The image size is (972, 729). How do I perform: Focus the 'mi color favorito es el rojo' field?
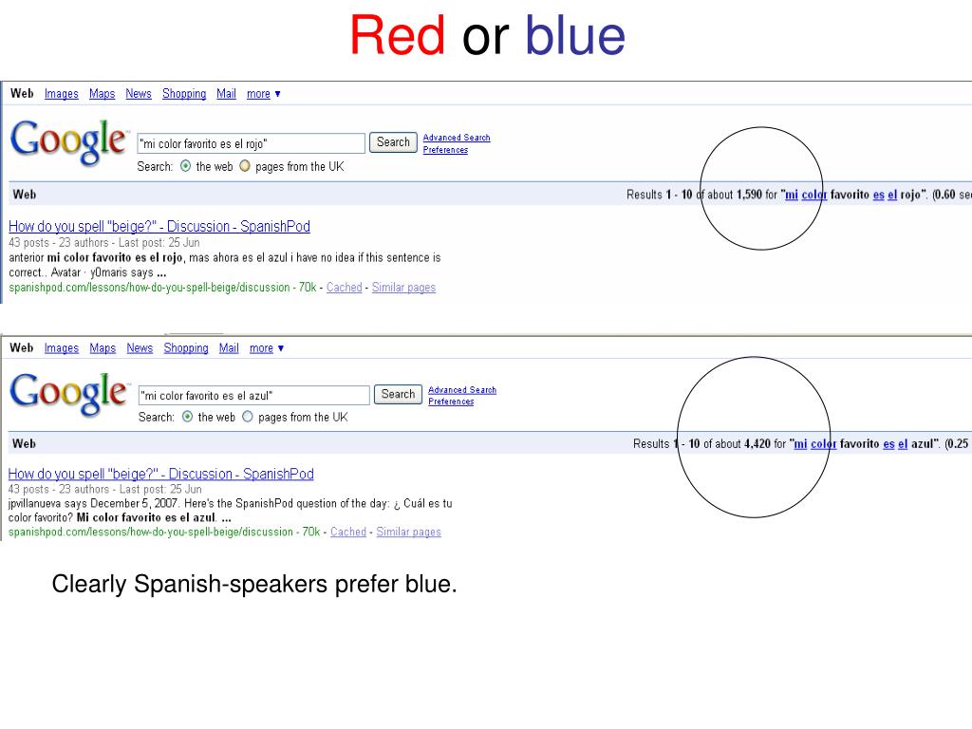tap(251, 143)
